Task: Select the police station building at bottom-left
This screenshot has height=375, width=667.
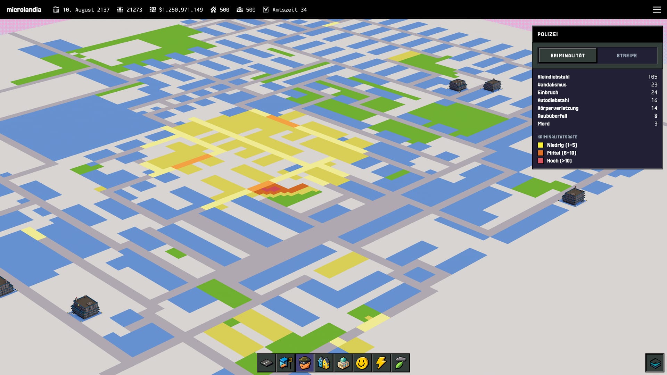Action: [x=85, y=308]
